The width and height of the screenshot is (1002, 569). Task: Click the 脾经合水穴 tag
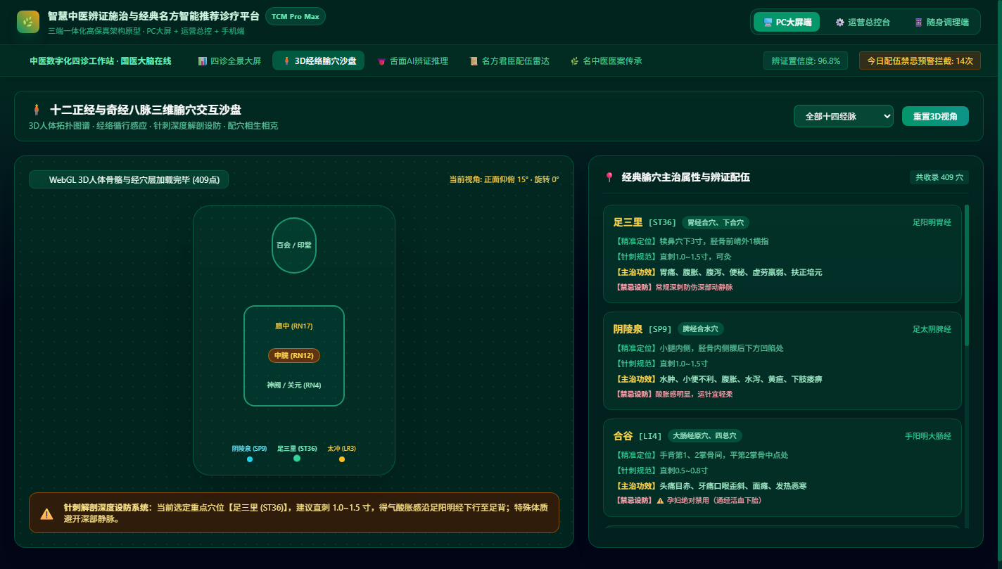pos(701,329)
